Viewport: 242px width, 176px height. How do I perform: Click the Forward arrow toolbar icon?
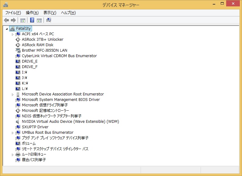click(13, 20)
